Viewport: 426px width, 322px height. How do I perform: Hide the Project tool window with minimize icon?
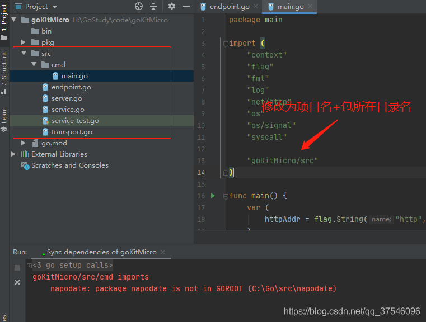click(x=185, y=7)
